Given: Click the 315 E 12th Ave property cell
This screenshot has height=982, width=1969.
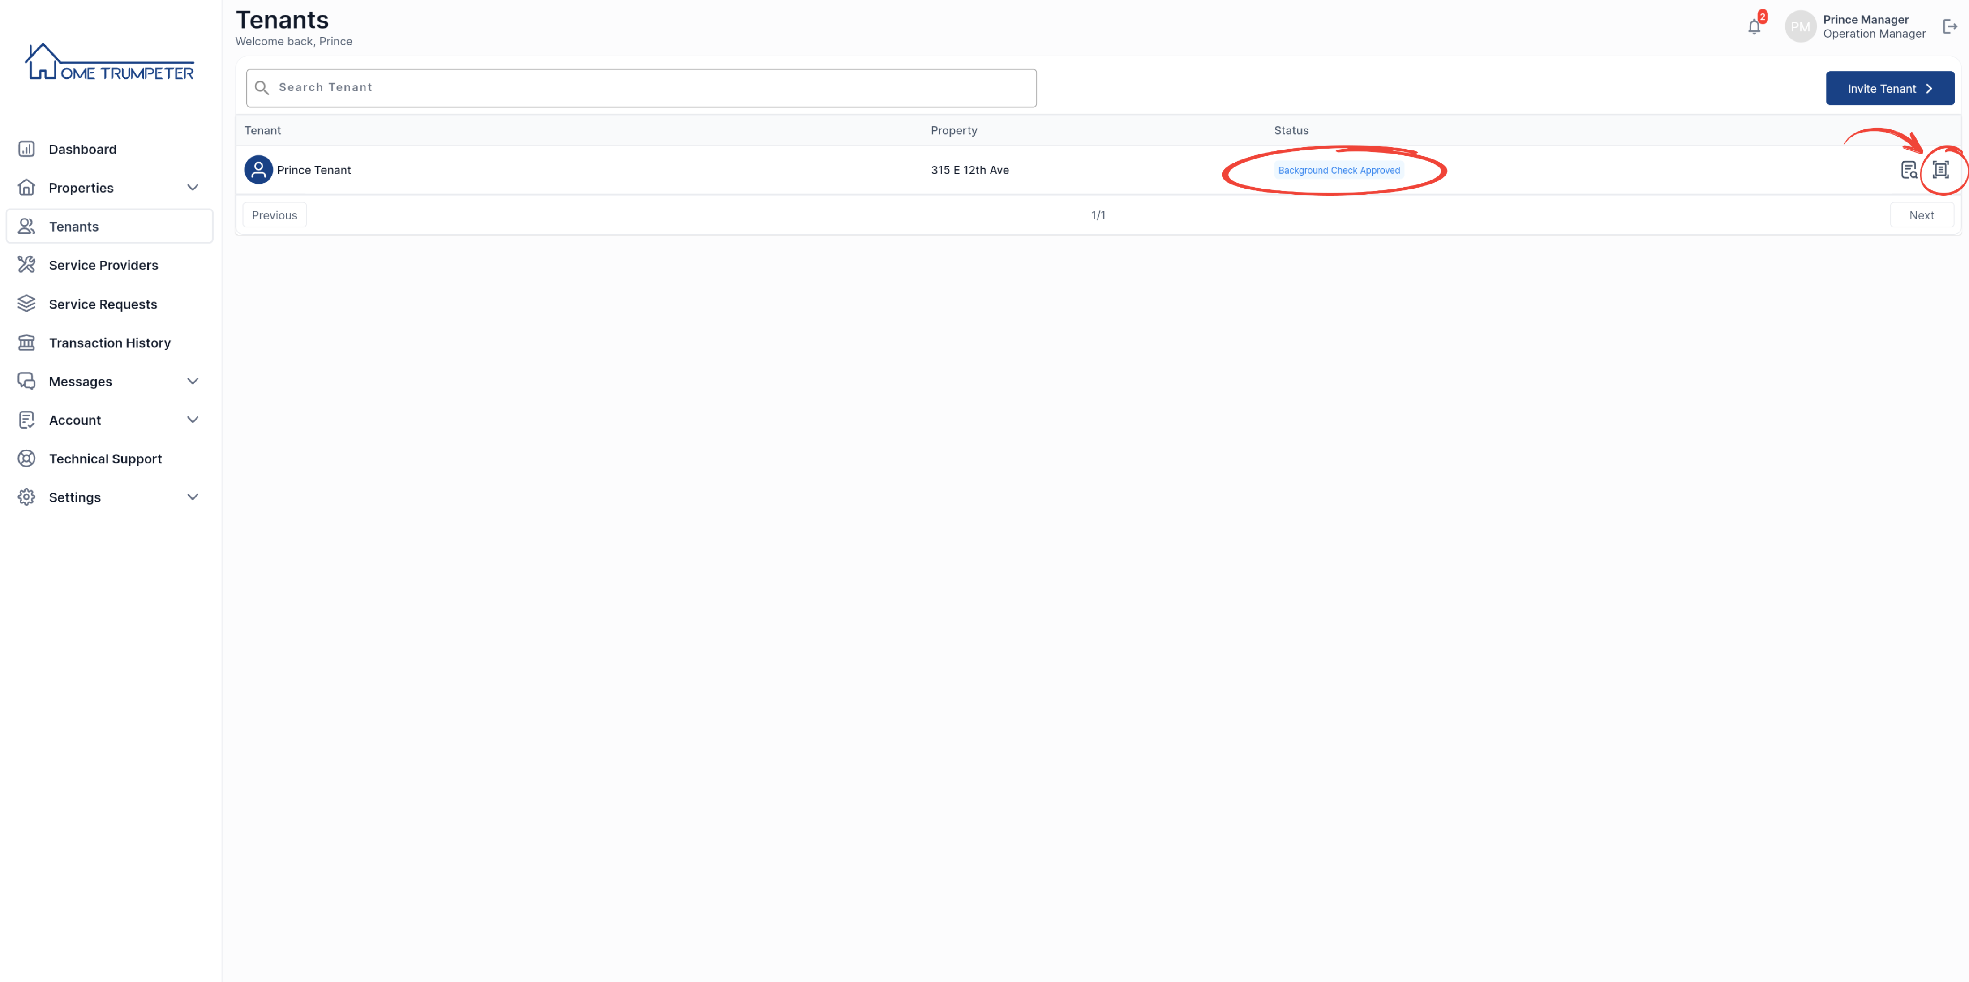Looking at the screenshot, I should [969, 171].
